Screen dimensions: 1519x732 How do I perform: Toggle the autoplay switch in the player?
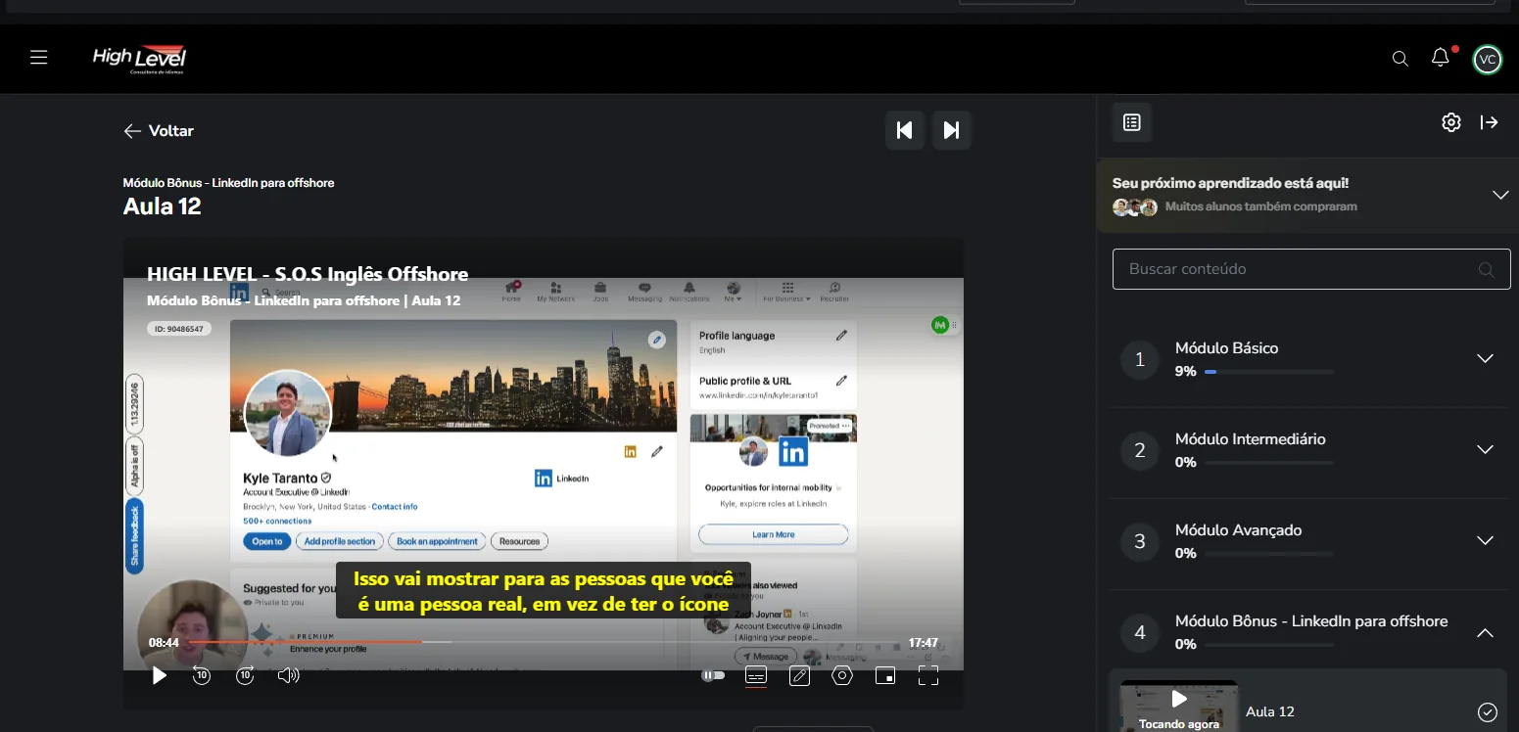coord(713,675)
